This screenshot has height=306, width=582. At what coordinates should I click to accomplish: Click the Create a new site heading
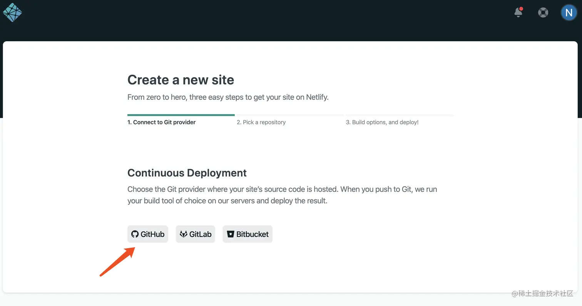point(181,80)
